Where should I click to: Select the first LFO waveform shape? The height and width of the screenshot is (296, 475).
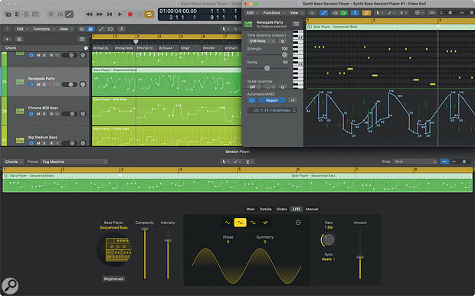[228, 223]
